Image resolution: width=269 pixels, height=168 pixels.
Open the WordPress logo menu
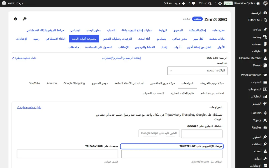point(265,3)
